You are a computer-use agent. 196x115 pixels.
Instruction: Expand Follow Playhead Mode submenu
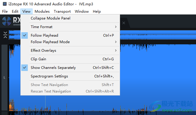[70, 42]
